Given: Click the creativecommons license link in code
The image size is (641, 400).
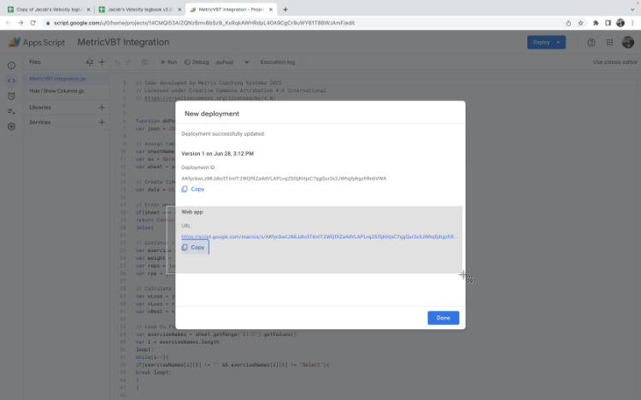Looking at the screenshot, I should 209,98.
